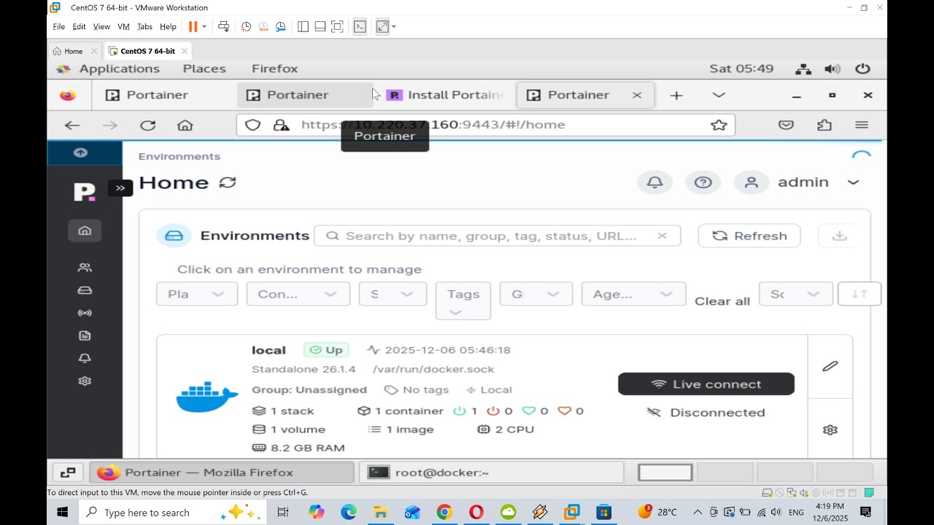934x525 pixels.
Task: Click the download export icon button
Action: 839,236
